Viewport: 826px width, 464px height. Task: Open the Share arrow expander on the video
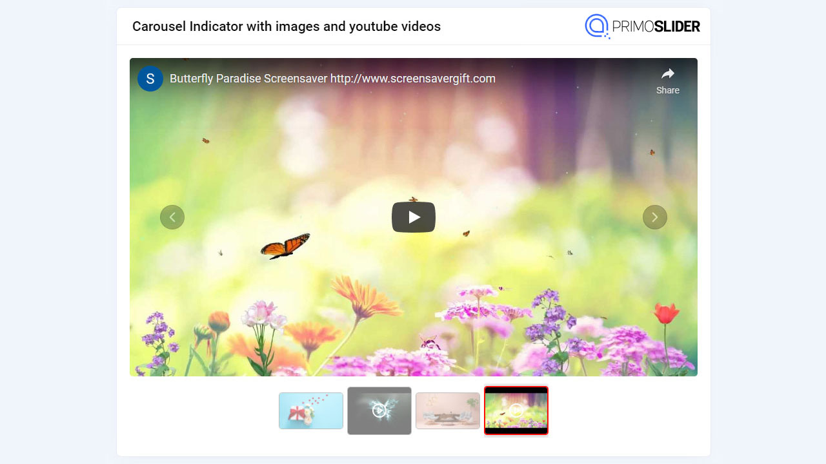[x=667, y=75]
